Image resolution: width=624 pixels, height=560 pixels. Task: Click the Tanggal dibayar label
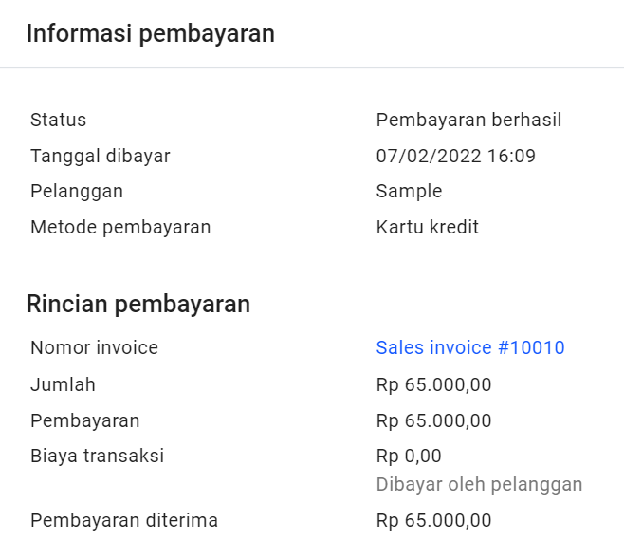(x=101, y=156)
